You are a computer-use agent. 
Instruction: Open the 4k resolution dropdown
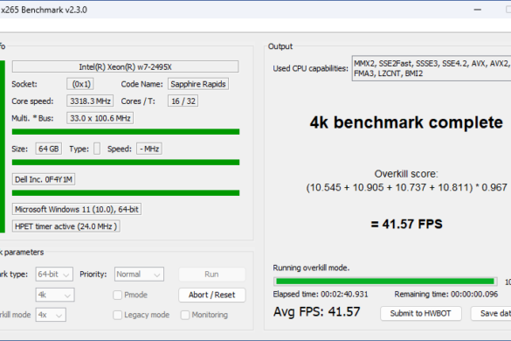click(55, 295)
